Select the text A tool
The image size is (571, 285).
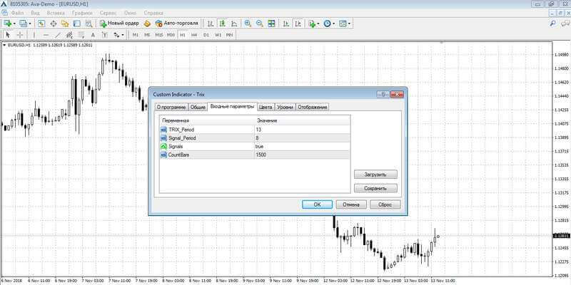(x=93, y=35)
